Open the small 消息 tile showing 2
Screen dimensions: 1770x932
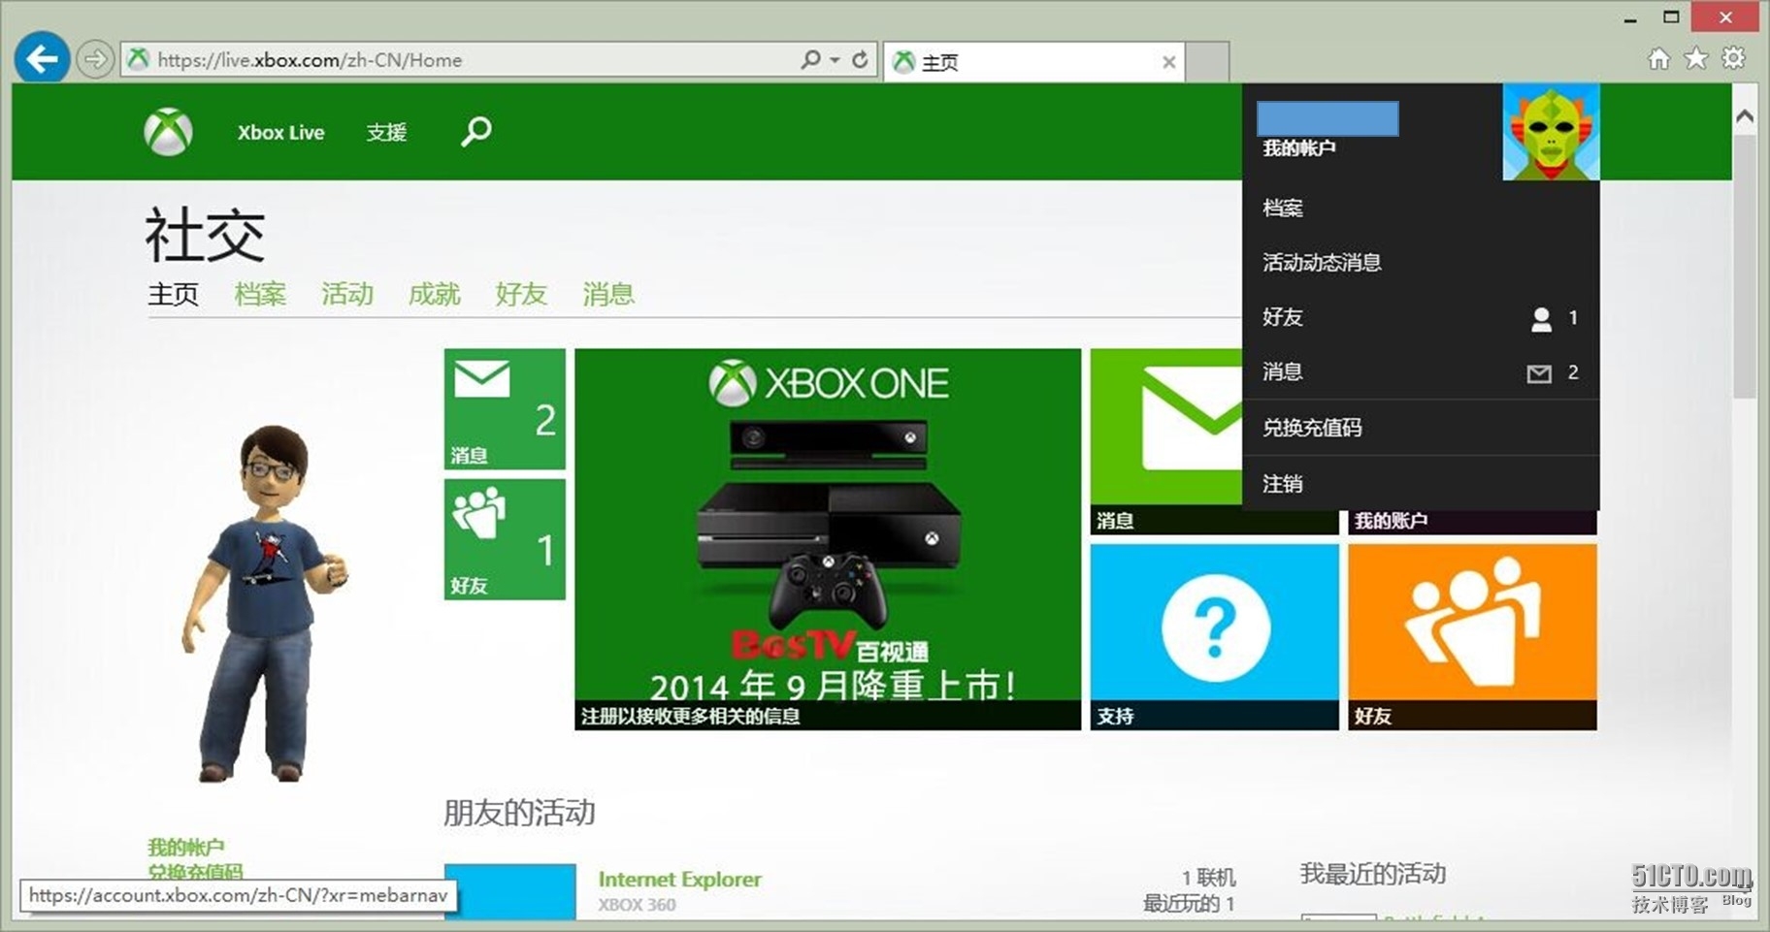click(505, 409)
